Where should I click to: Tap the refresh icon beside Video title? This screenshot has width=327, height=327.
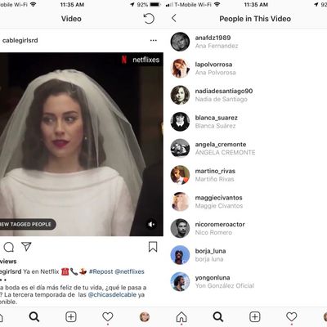click(x=149, y=19)
